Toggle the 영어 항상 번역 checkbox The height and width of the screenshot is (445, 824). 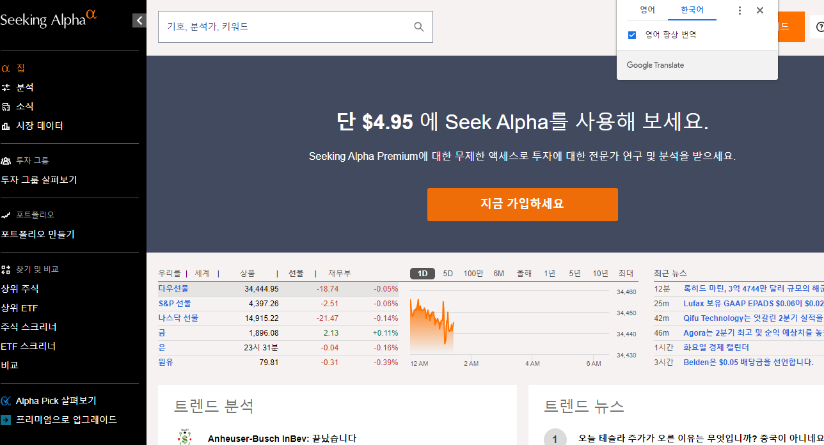click(x=632, y=35)
